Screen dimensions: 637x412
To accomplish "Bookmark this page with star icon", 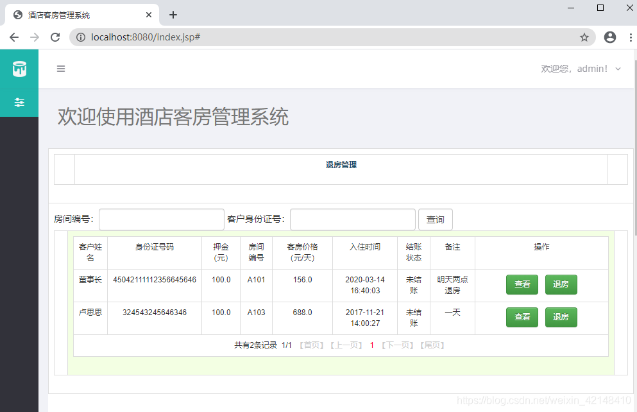I will [x=584, y=37].
